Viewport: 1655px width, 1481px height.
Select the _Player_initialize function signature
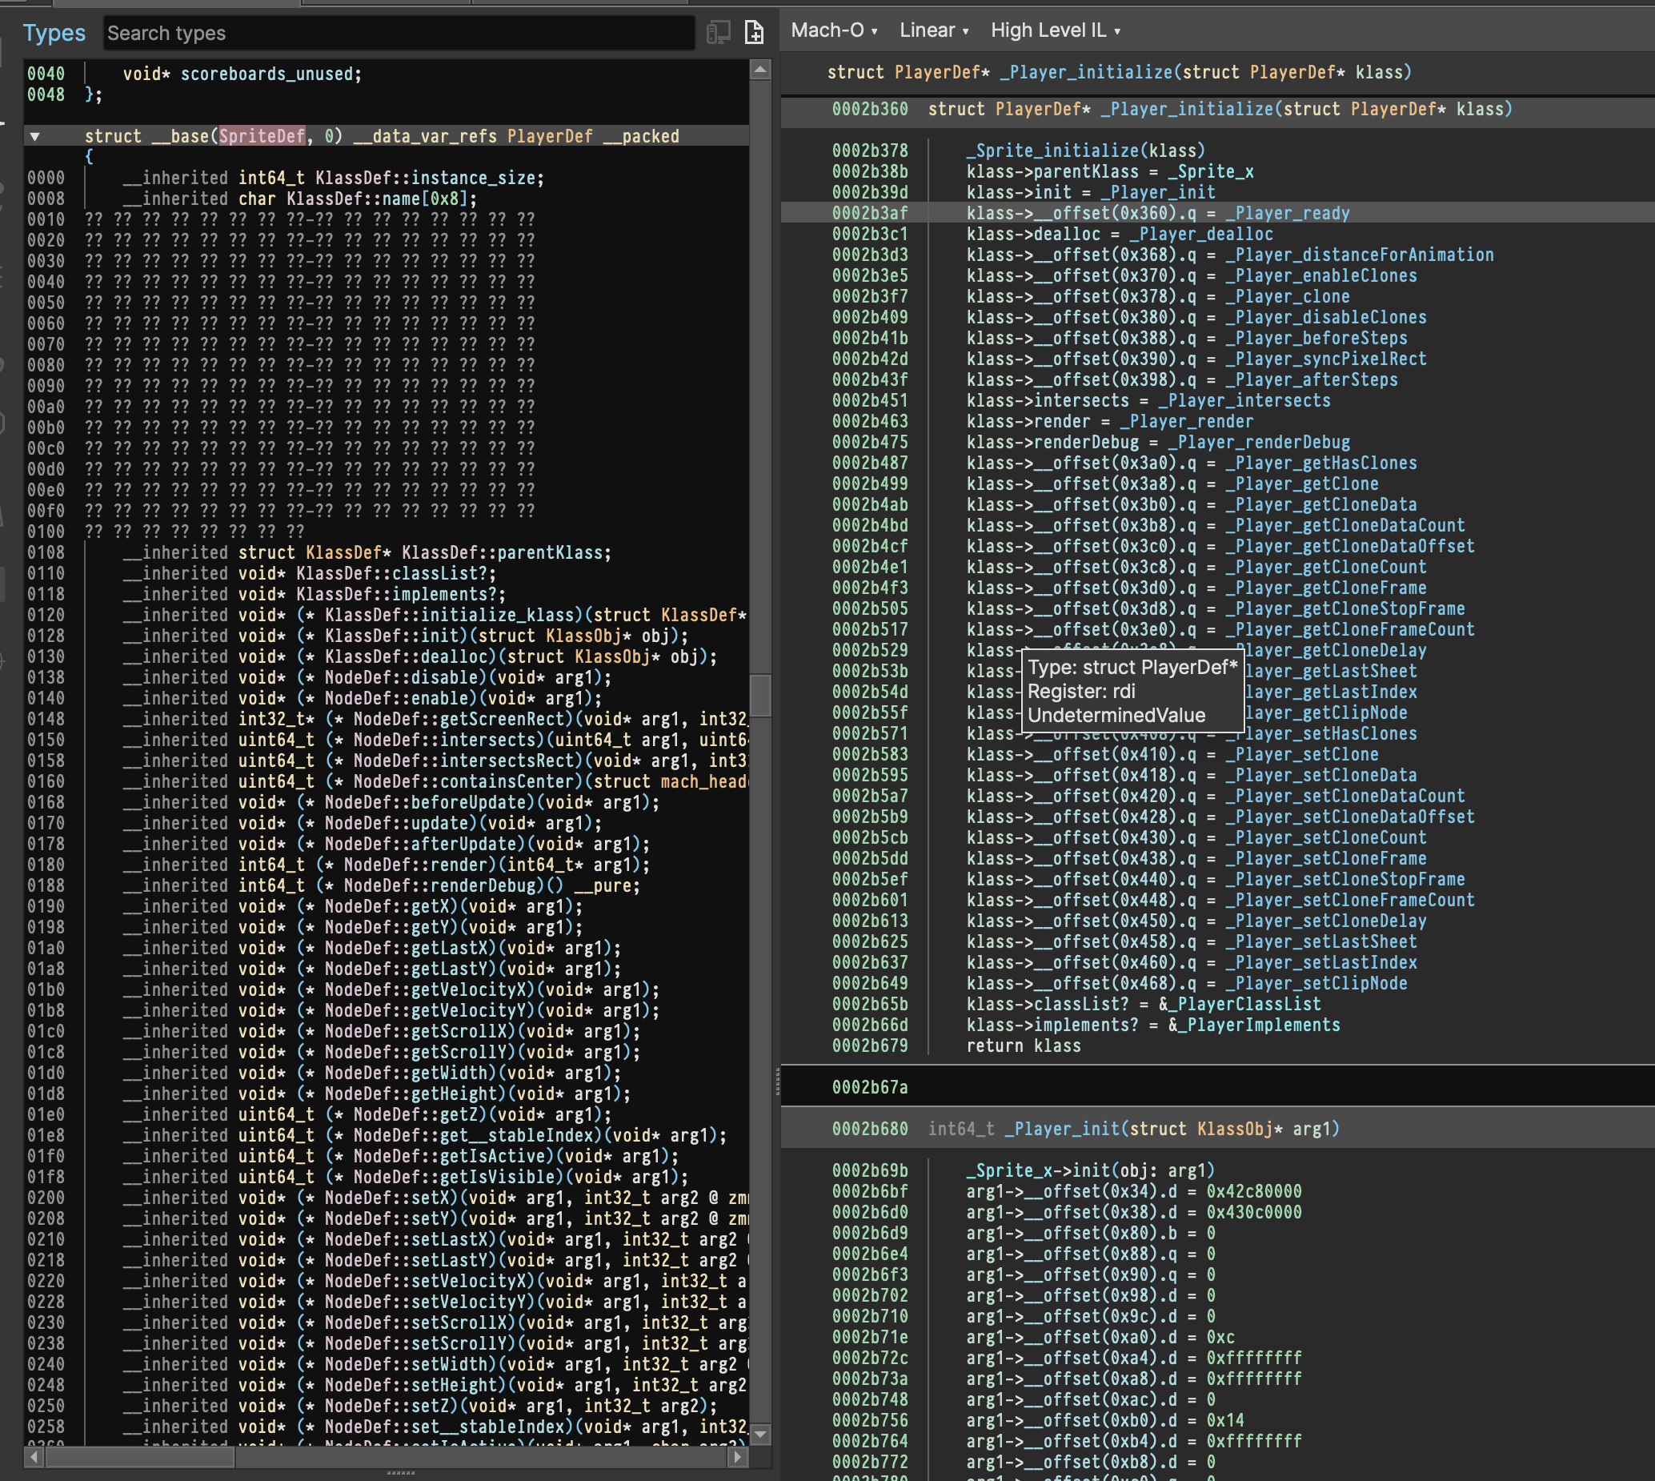[x=1115, y=71]
